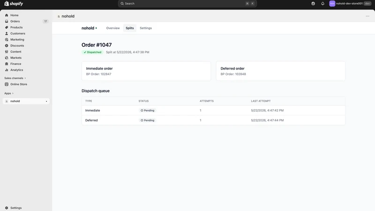The width and height of the screenshot is (375, 211).
Task: Click the pin dot beside nohold sidebar item
Action: (46, 101)
